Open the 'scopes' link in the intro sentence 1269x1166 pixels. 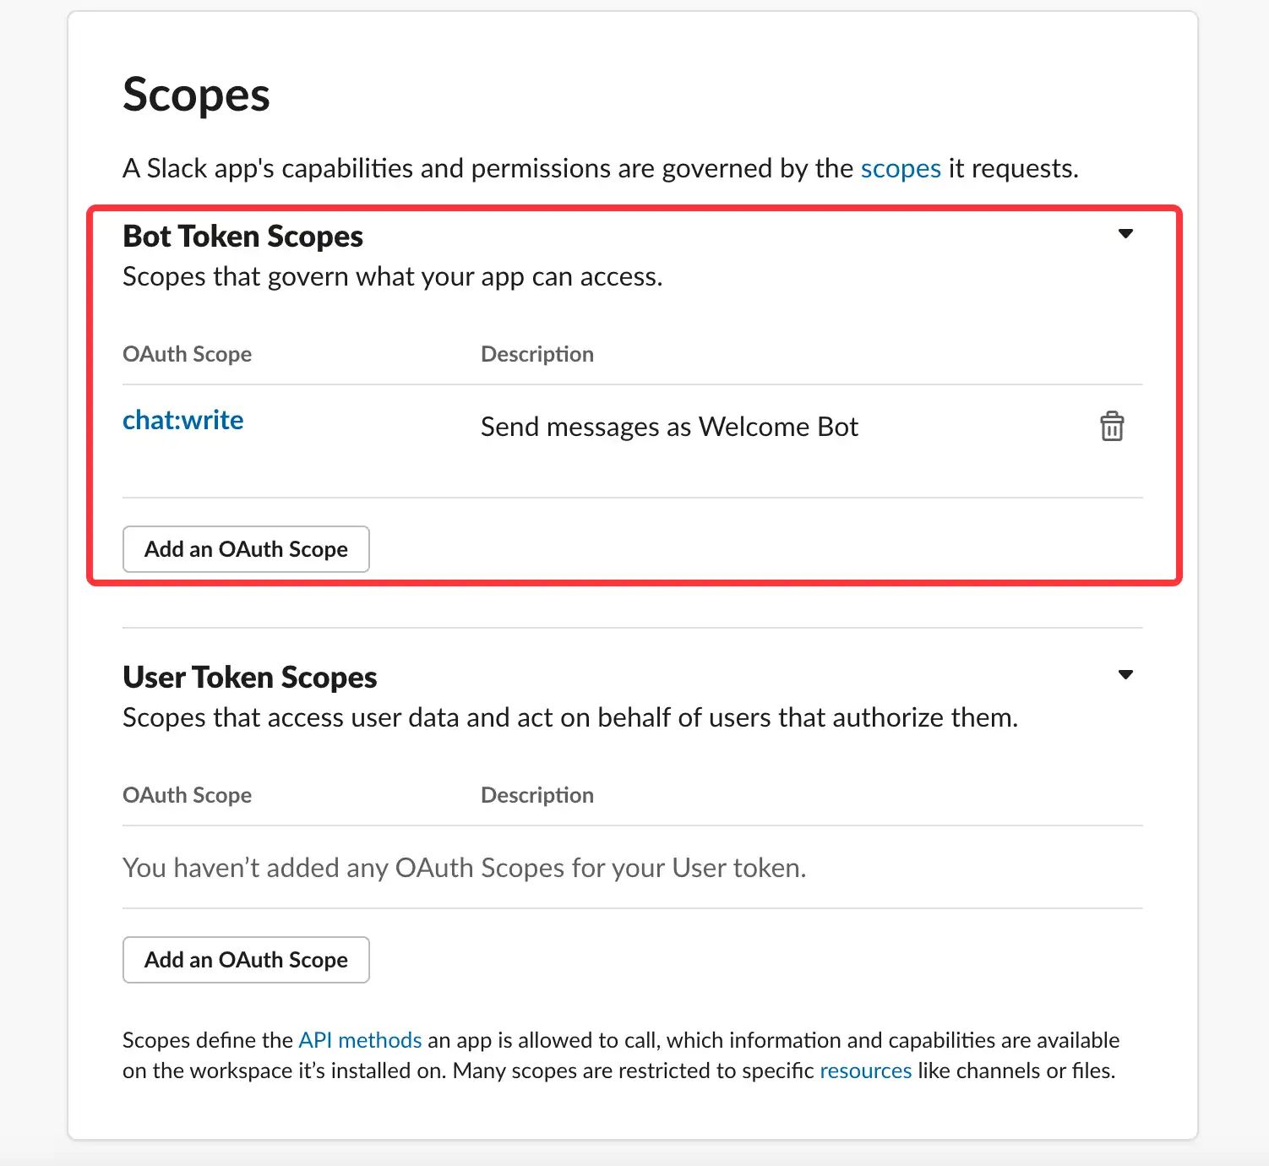pyautogui.click(x=901, y=168)
